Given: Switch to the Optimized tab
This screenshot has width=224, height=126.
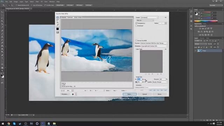Looking at the screenshot, I should click(70, 17).
